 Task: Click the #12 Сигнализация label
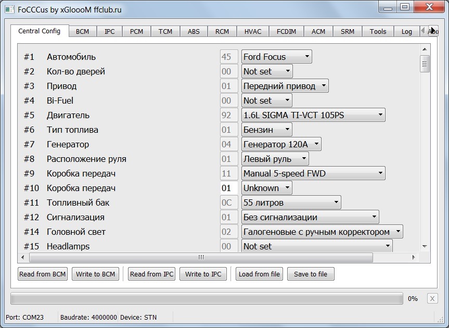click(x=75, y=218)
